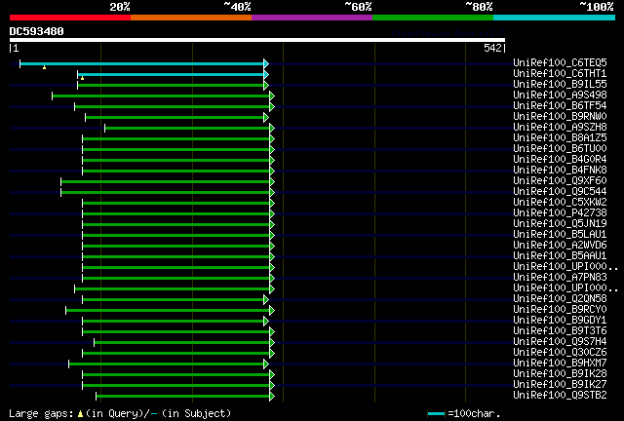The image size is (624, 421).
Task: Click the cyan ~100% identity color segment
Action: pos(555,18)
